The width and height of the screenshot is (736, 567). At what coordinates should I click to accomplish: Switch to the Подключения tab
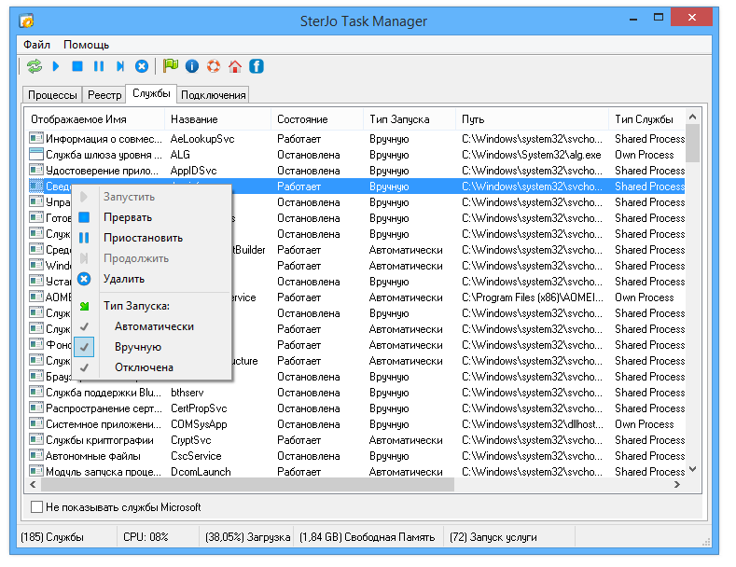pyautogui.click(x=213, y=95)
